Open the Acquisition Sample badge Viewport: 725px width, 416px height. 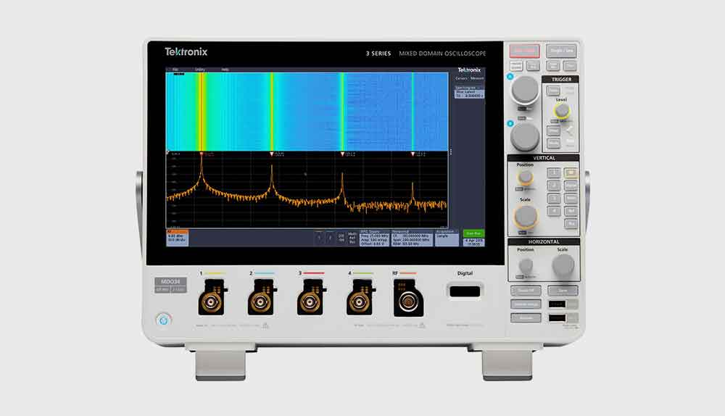447,238
